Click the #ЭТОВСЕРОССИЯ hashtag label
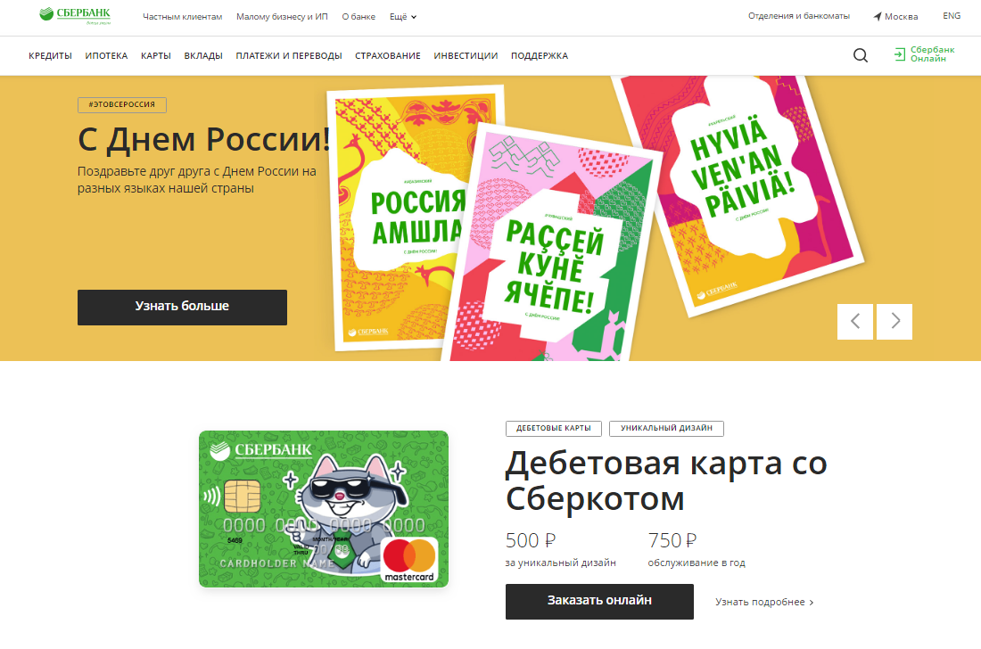The image size is (981, 649). 122,104
